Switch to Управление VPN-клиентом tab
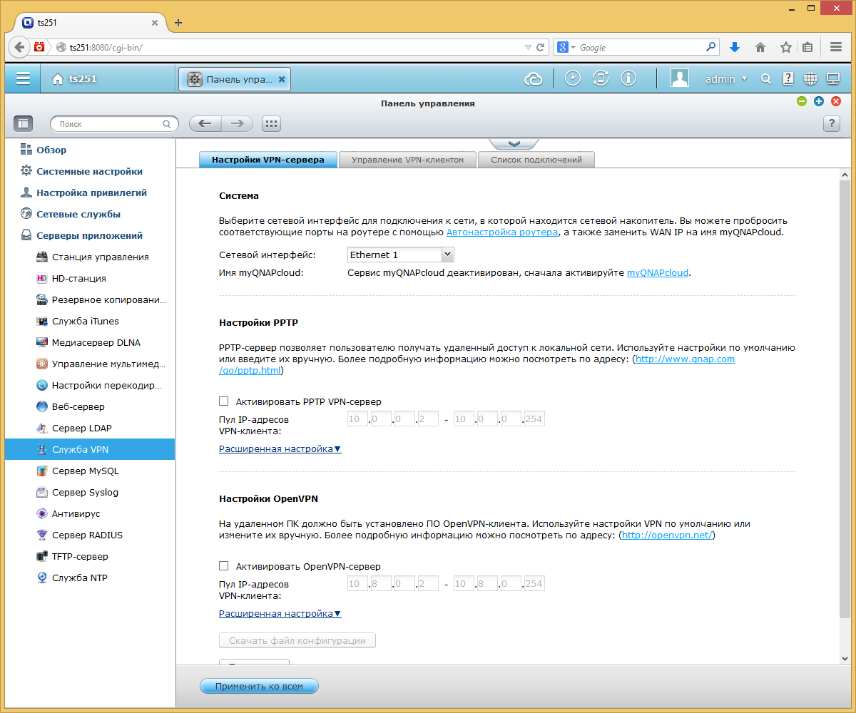This screenshot has height=713, width=856. tap(407, 160)
